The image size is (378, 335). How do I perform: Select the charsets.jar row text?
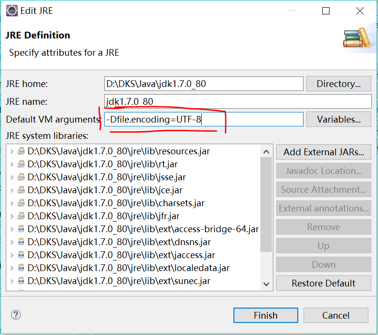tap(116, 203)
